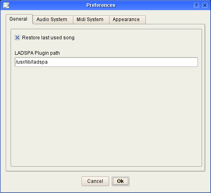
Task: Click inside the LADSPA Plugin path field
Action: coord(106,62)
